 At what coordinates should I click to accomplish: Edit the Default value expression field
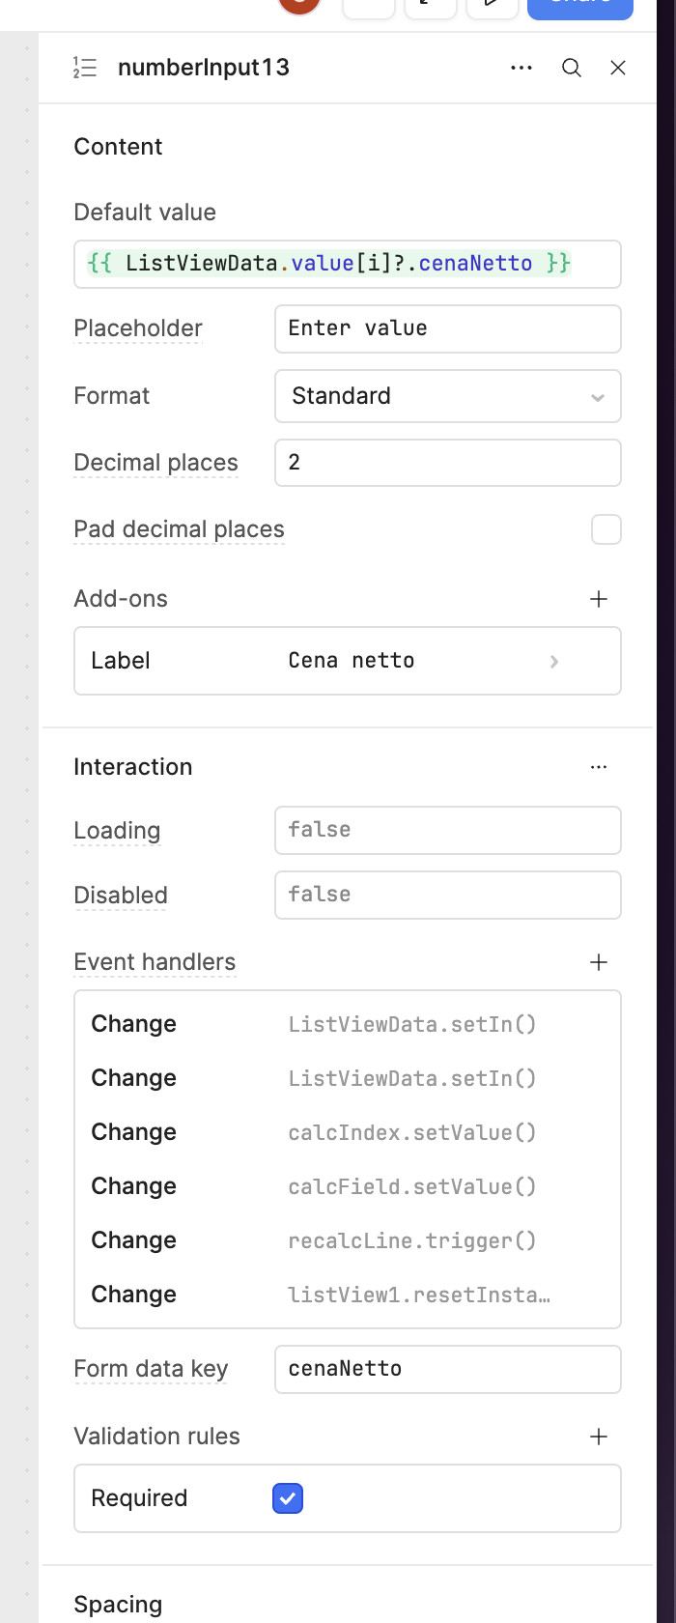pyautogui.click(x=348, y=264)
